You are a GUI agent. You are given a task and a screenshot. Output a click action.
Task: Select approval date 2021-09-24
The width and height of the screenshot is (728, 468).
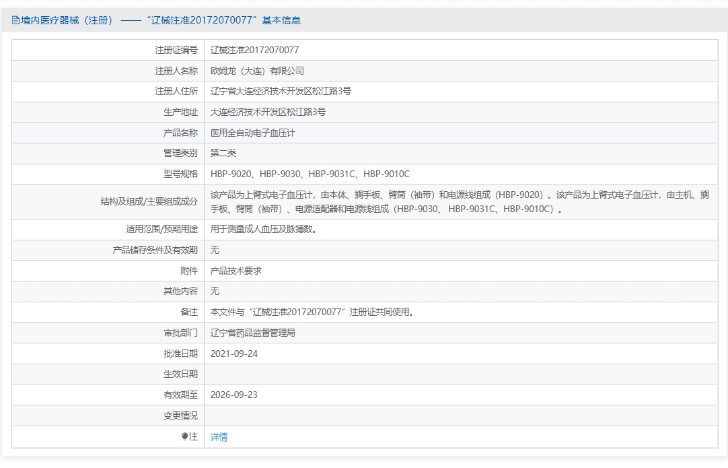pos(234,354)
